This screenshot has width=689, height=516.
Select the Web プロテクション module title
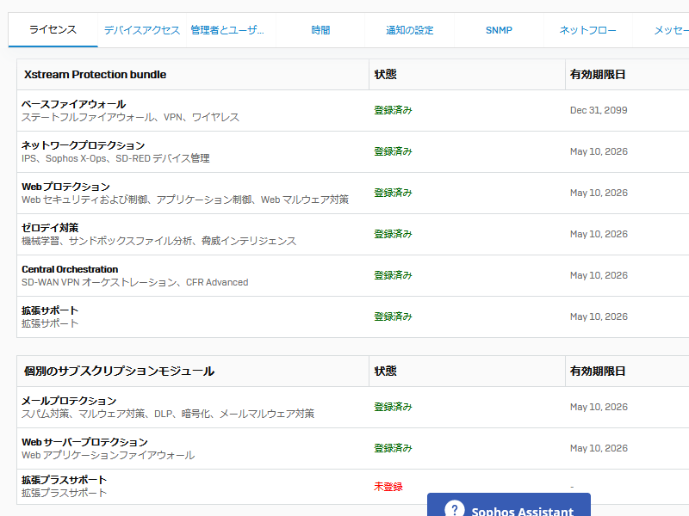point(65,187)
